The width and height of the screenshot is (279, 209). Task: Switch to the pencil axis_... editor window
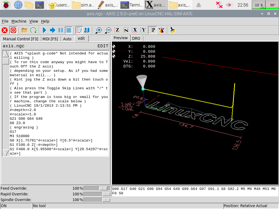click(x=107, y=5)
